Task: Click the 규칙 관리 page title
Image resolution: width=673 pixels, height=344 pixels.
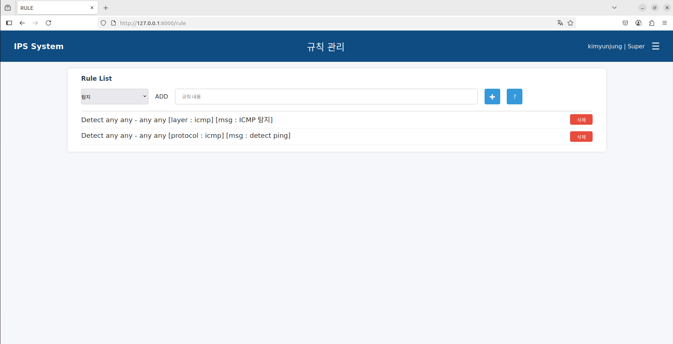Action: [326, 47]
